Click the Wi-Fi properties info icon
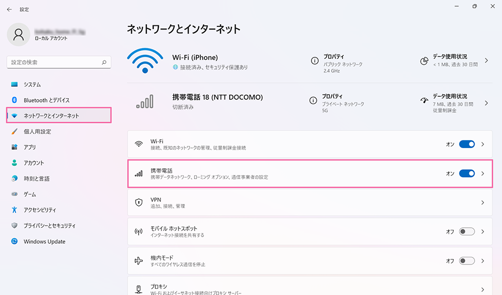The width and height of the screenshot is (502, 295). pos(314,61)
